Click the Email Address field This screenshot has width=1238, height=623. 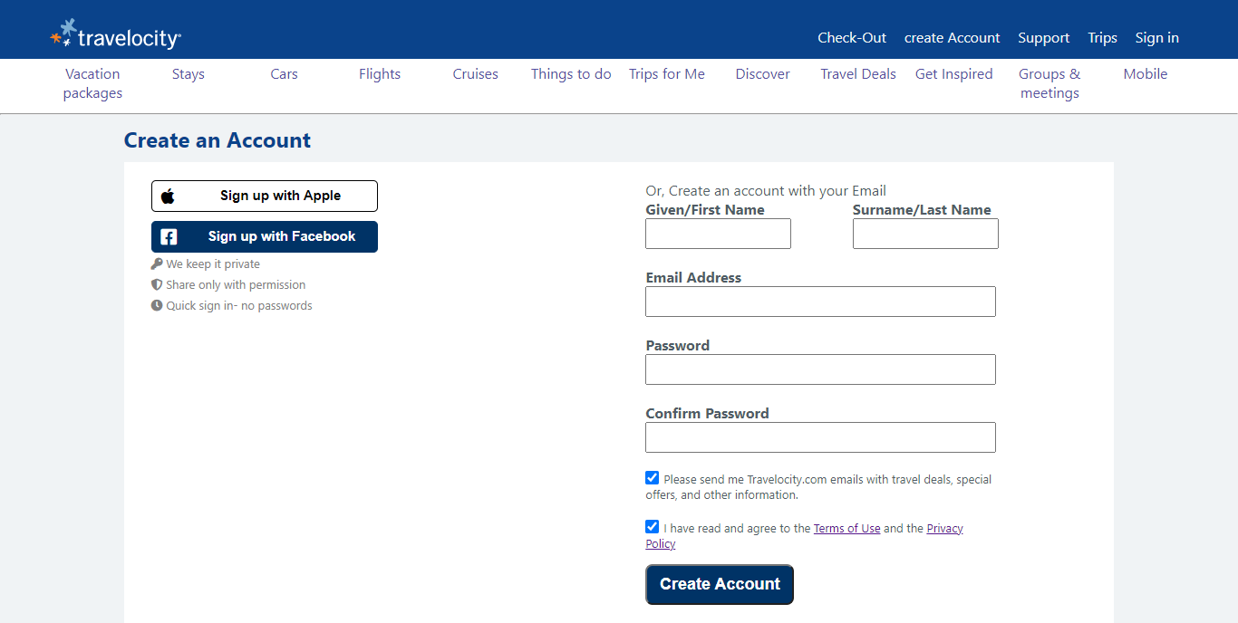[x=820, y=302]
